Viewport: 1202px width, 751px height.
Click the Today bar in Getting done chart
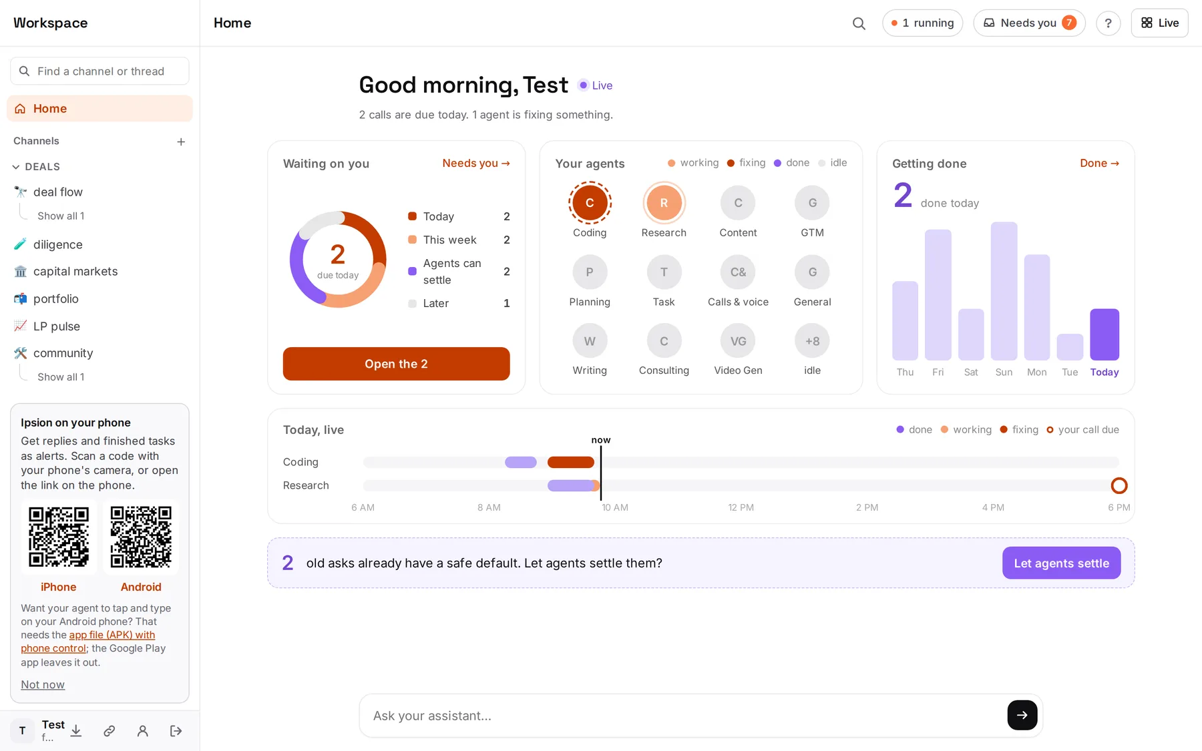1105,334
